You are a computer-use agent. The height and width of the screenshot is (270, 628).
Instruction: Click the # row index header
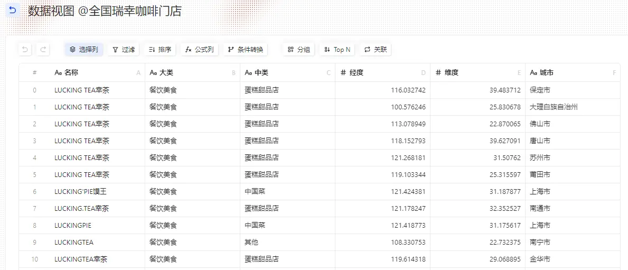(x=35, y=72)
